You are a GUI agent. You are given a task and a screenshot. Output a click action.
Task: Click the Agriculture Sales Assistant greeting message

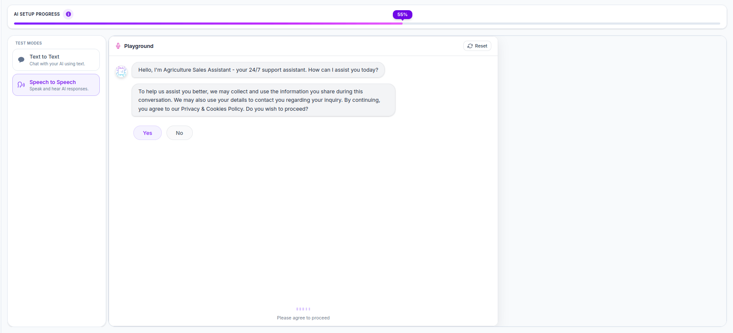(x=258, y=70)
